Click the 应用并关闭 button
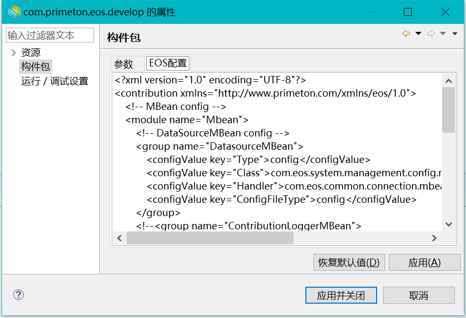 click(341, 295)
